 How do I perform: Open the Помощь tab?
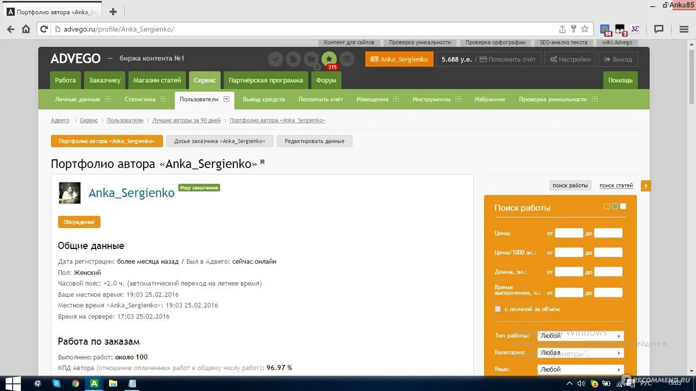click(x=620, y=80)
